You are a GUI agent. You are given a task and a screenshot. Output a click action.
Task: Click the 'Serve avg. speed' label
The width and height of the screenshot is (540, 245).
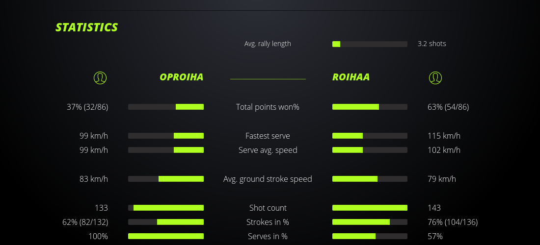pos(268,150)
